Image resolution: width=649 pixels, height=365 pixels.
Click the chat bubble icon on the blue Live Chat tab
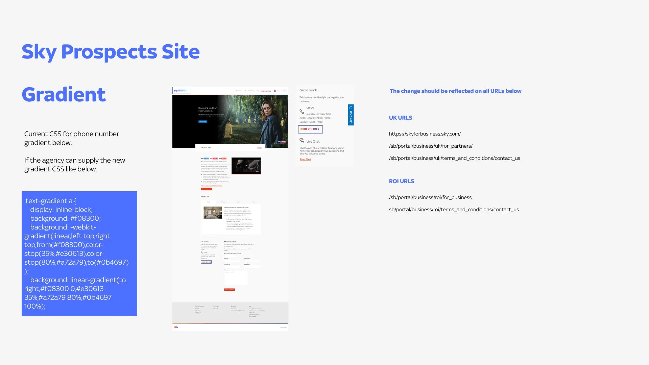[x=351, y=108]
